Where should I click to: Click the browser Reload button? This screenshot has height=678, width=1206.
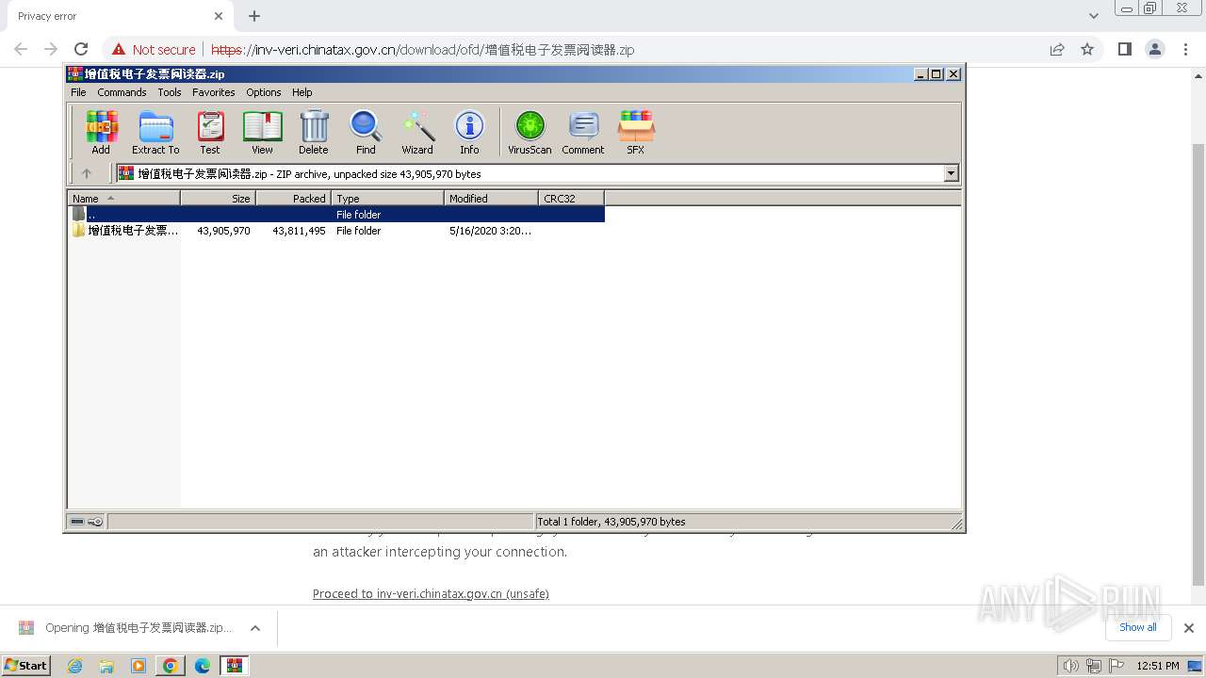pyautogui.click(x=81, y=49)
